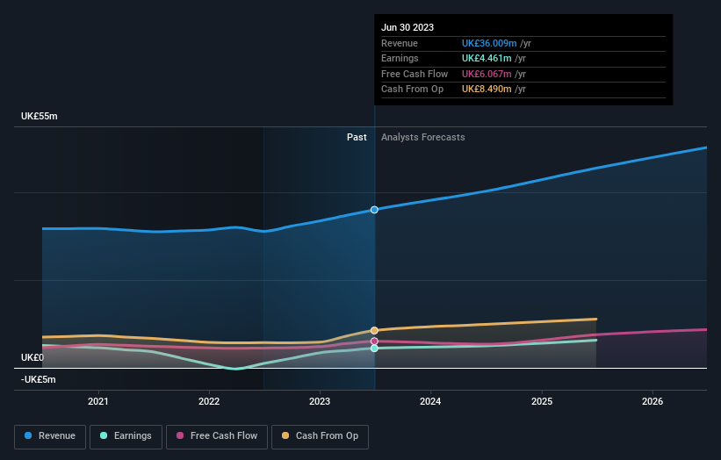Click the teal Earnings data point marker
This screenshot has height=460, width=721.
click(x=374, y=349)
